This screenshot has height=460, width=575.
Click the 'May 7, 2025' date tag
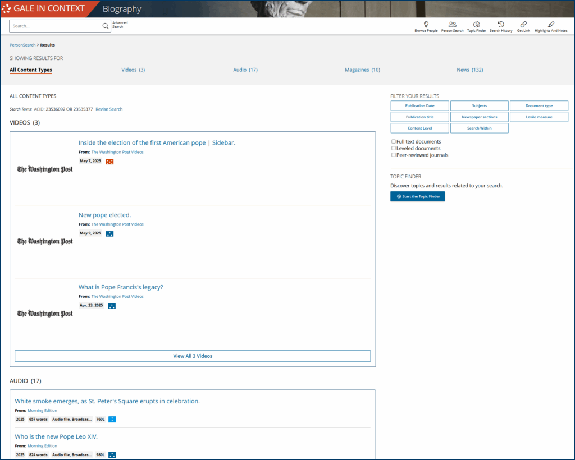click(x=90, y=161)
